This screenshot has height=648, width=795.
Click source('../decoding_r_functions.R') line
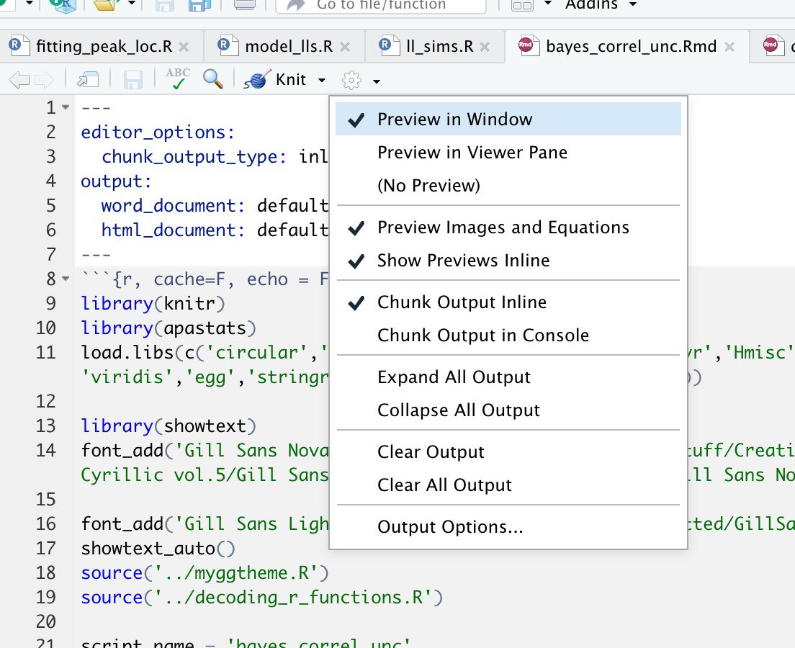click(262, 598)
